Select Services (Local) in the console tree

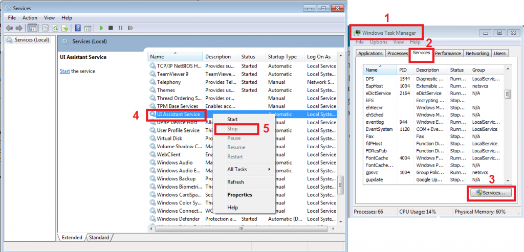point(28,40)
